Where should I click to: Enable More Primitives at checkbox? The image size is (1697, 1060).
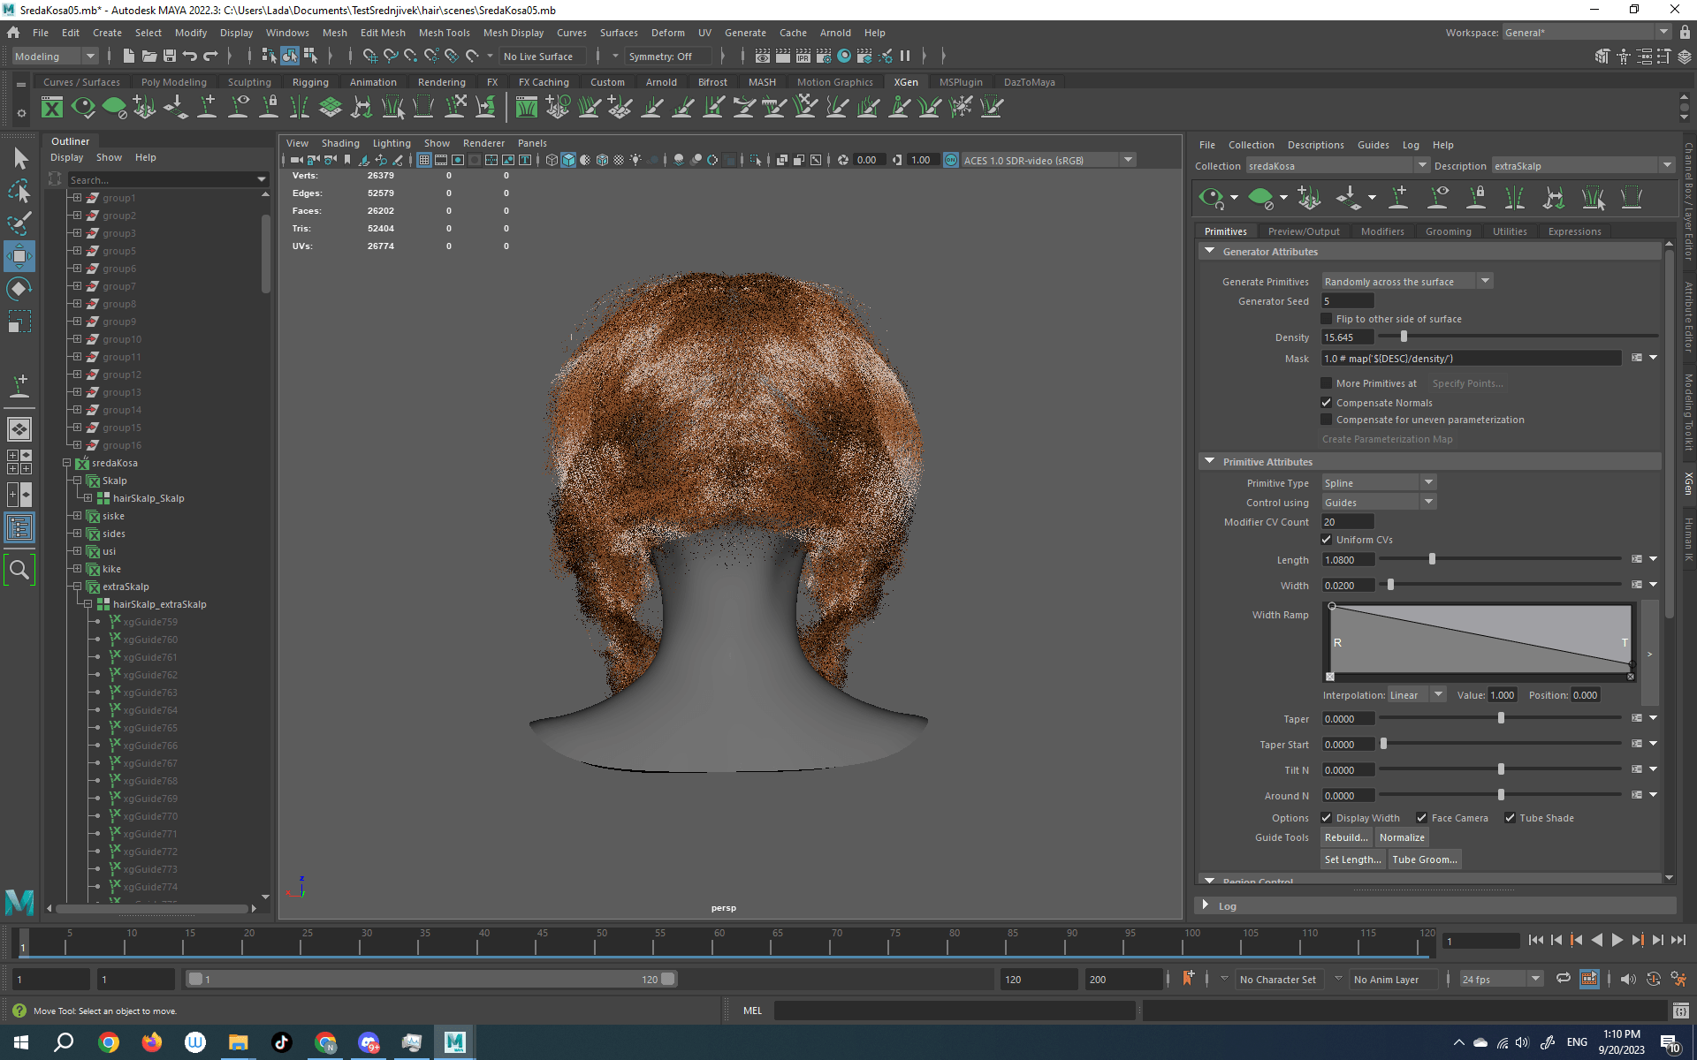pos(1326,383)
